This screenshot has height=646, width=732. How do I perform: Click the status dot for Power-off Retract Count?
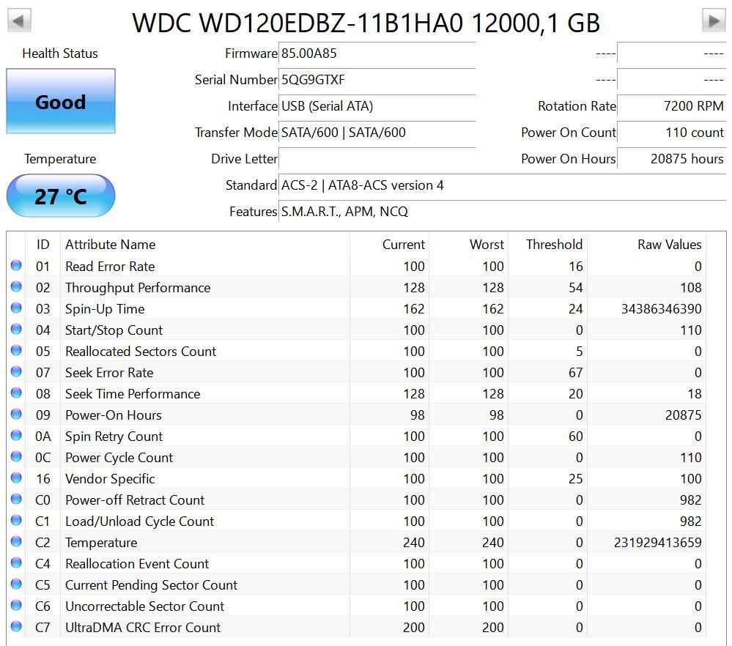[16, 499]
